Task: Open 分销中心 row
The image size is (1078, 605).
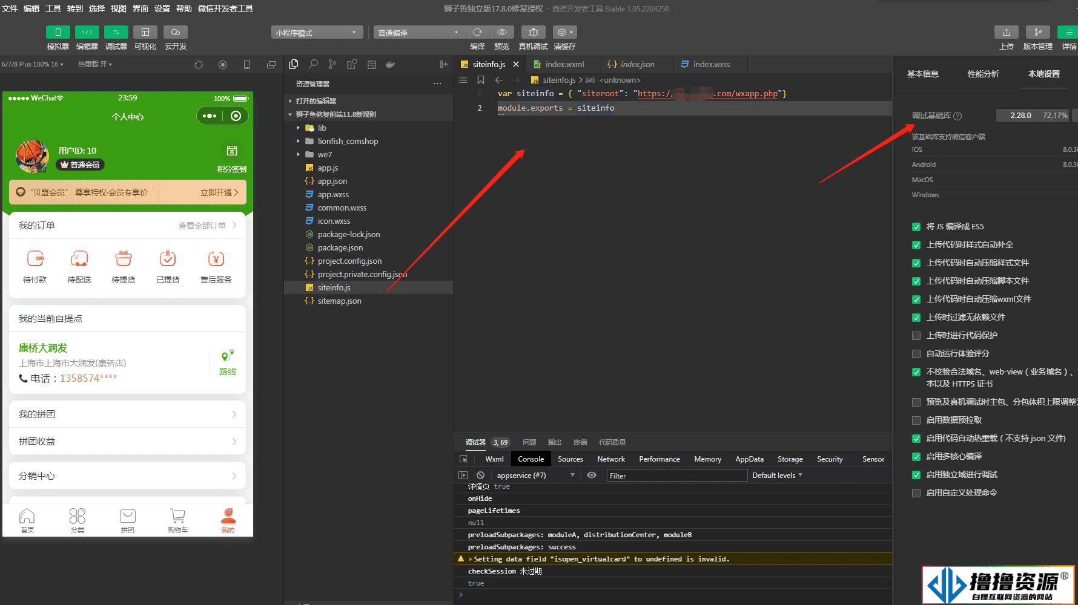Action: (127, 476)
